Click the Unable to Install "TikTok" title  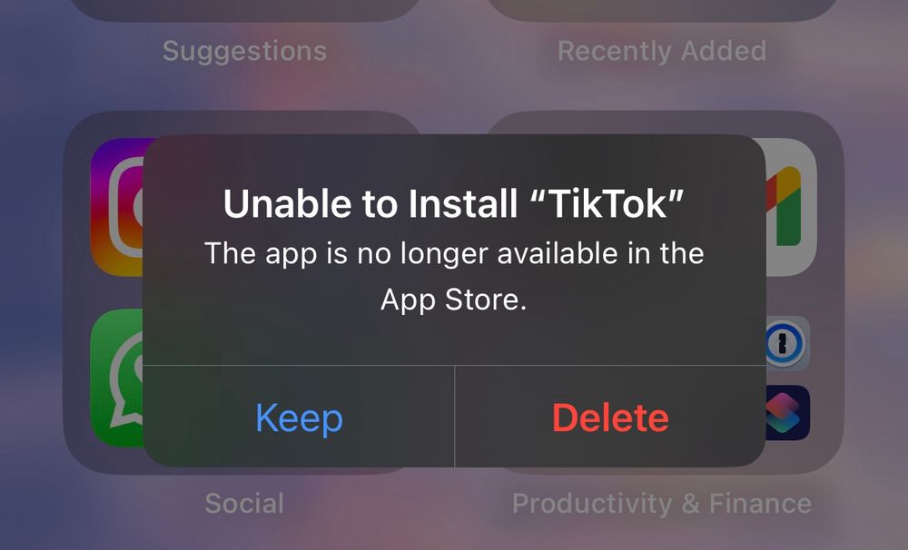(x=453, y=204)
